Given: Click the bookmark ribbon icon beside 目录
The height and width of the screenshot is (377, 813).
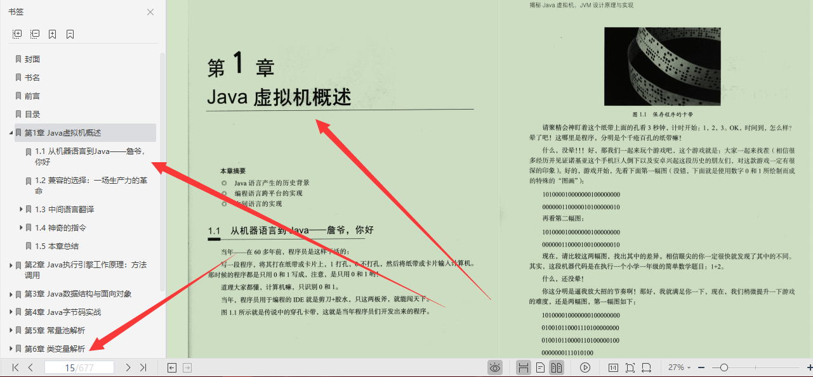Looking at the screenshot, I should (18, 114).
